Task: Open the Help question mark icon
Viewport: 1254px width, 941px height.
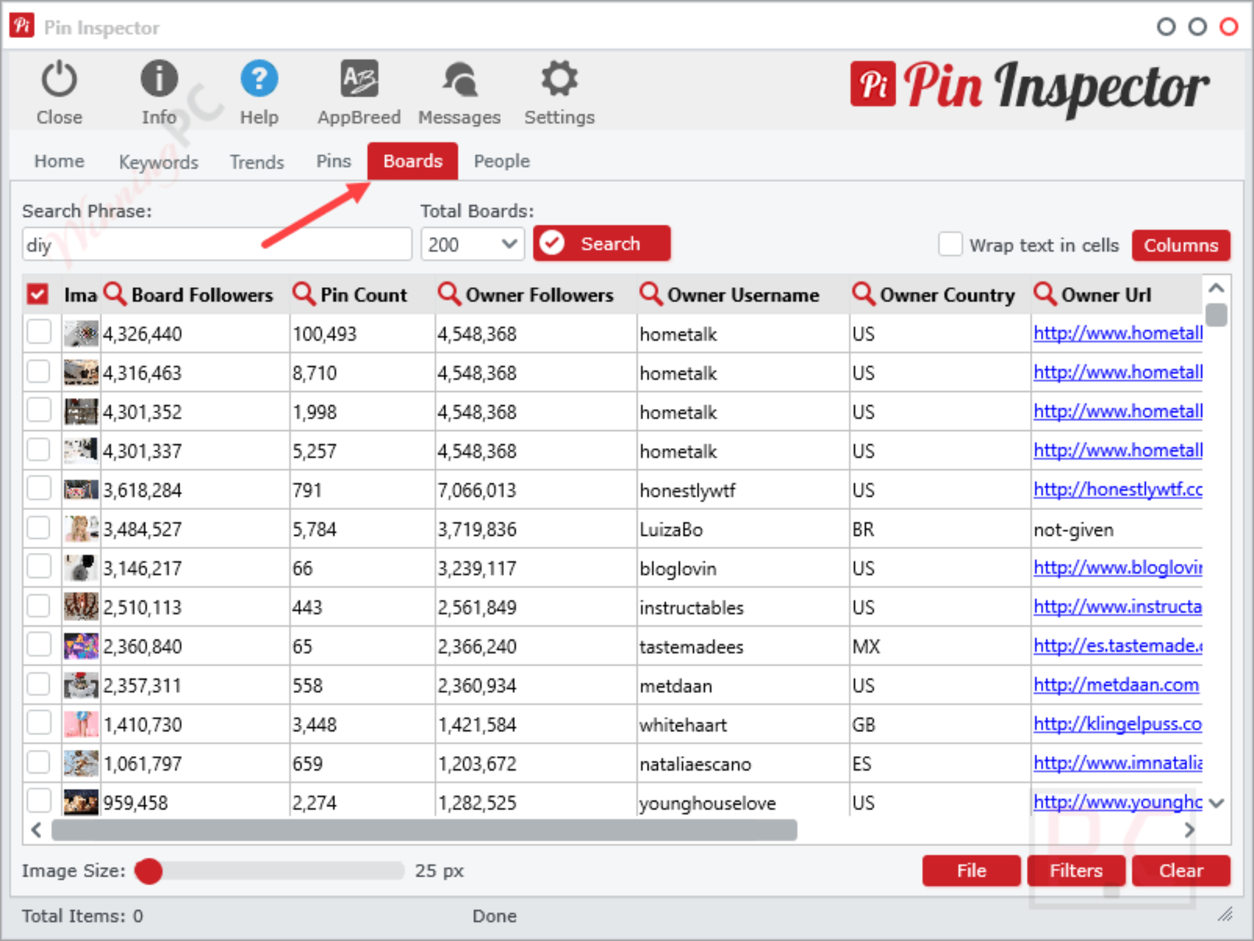Action: pos(259,79)
